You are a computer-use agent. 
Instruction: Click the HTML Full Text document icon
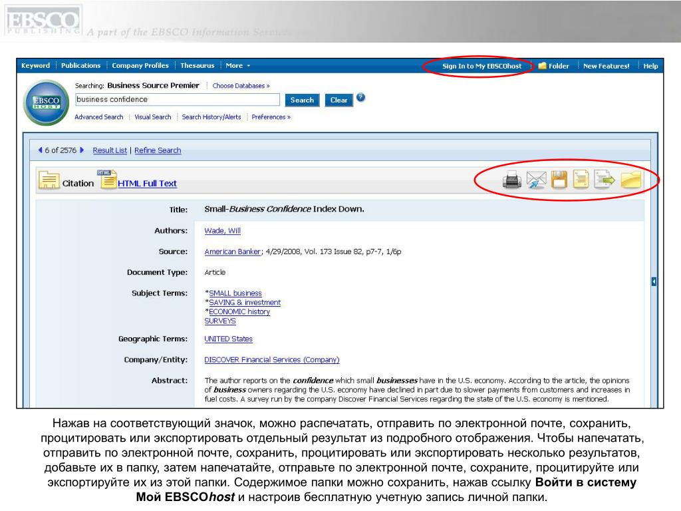click(107, 179)
